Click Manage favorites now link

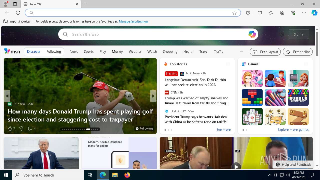coord(133,21)
